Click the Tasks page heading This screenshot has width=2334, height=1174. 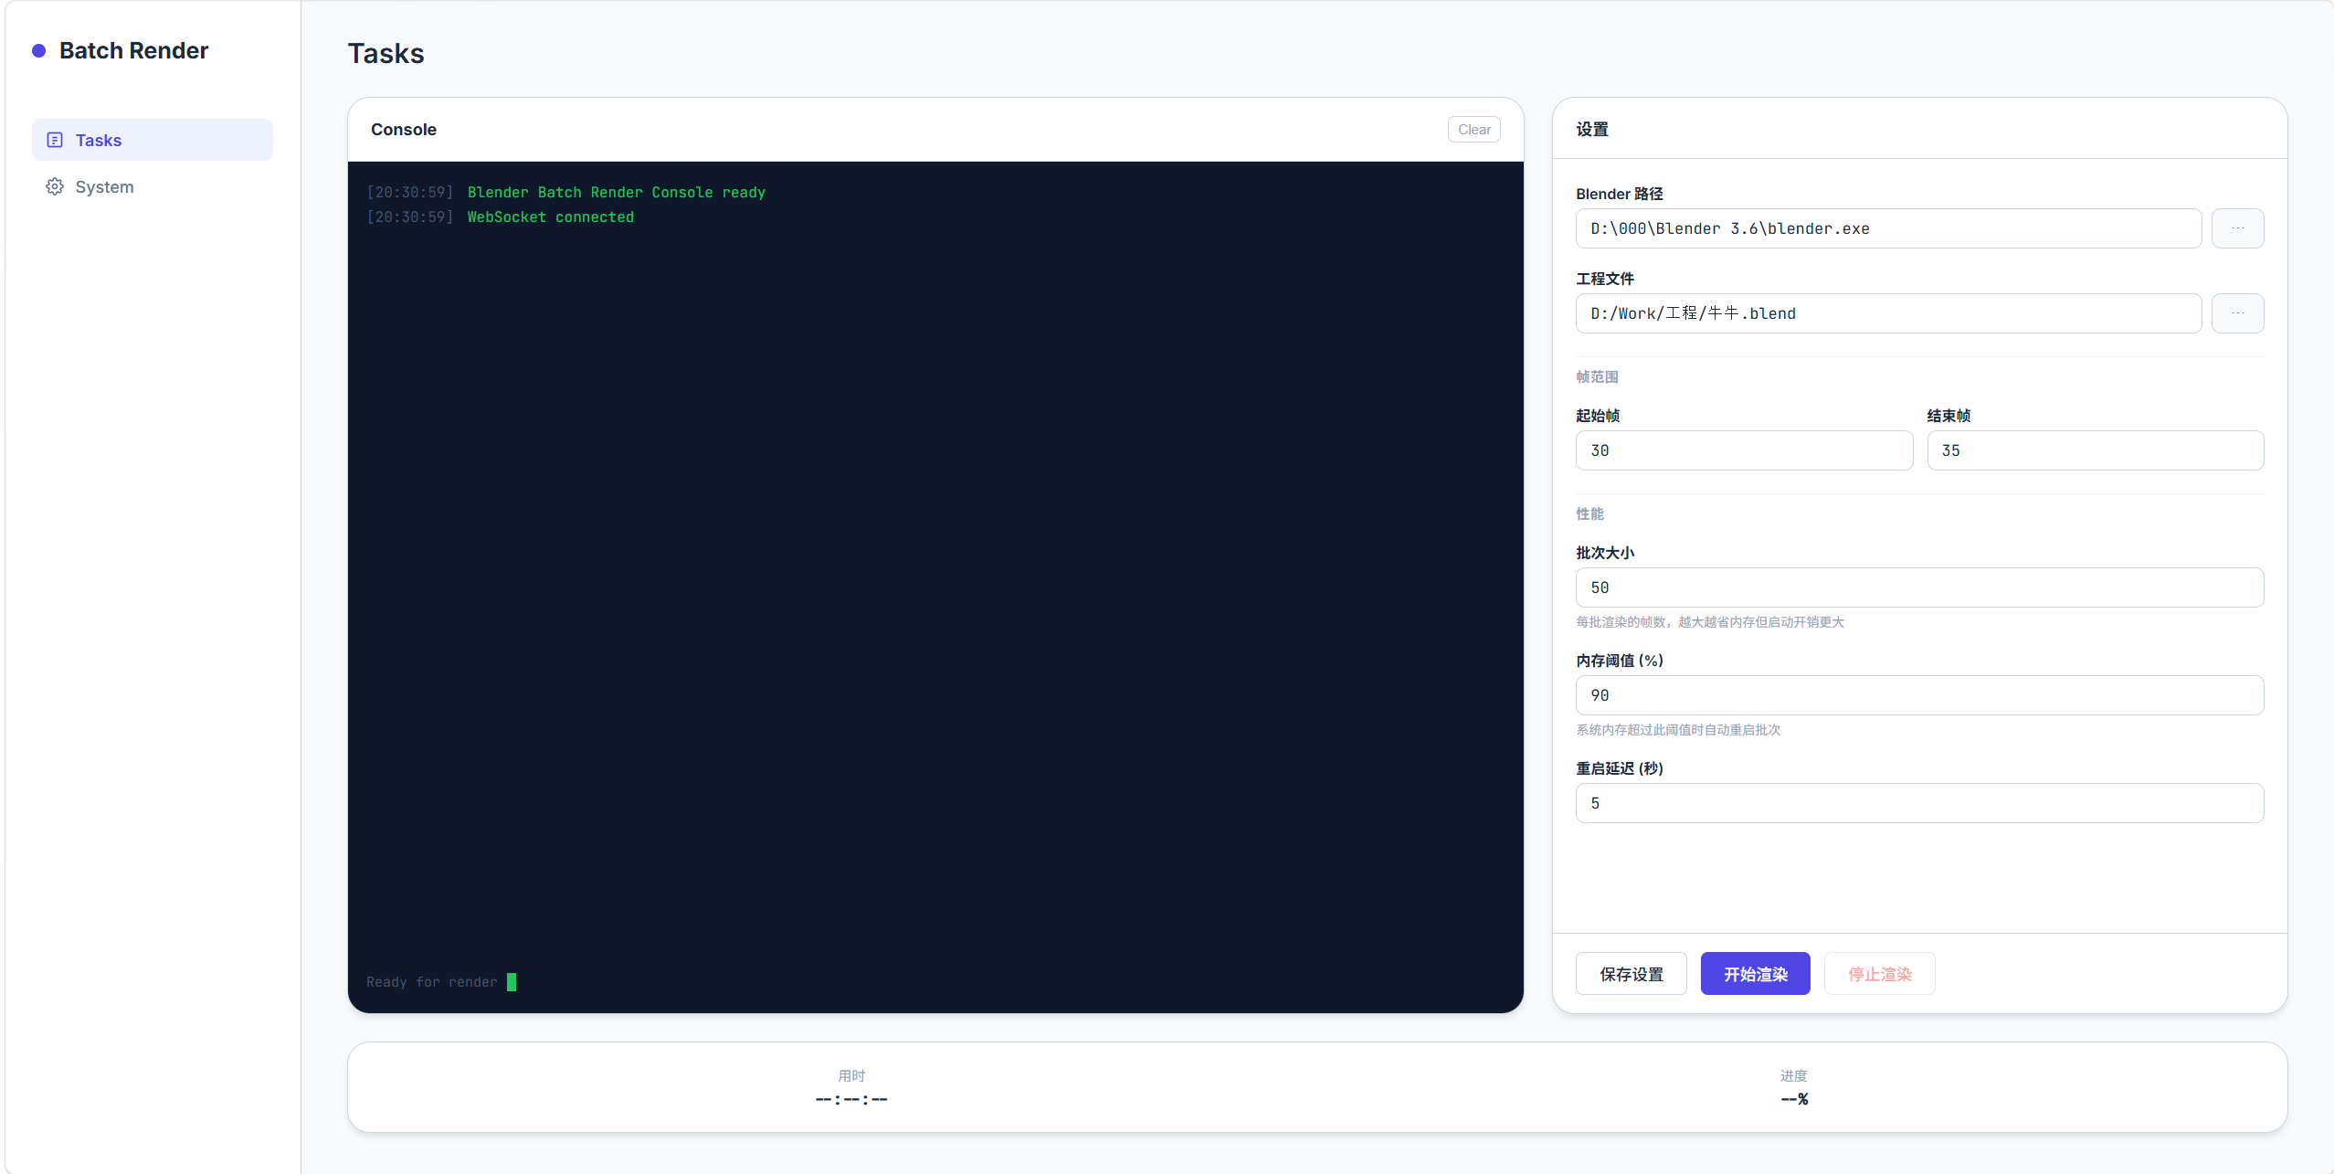386,53
